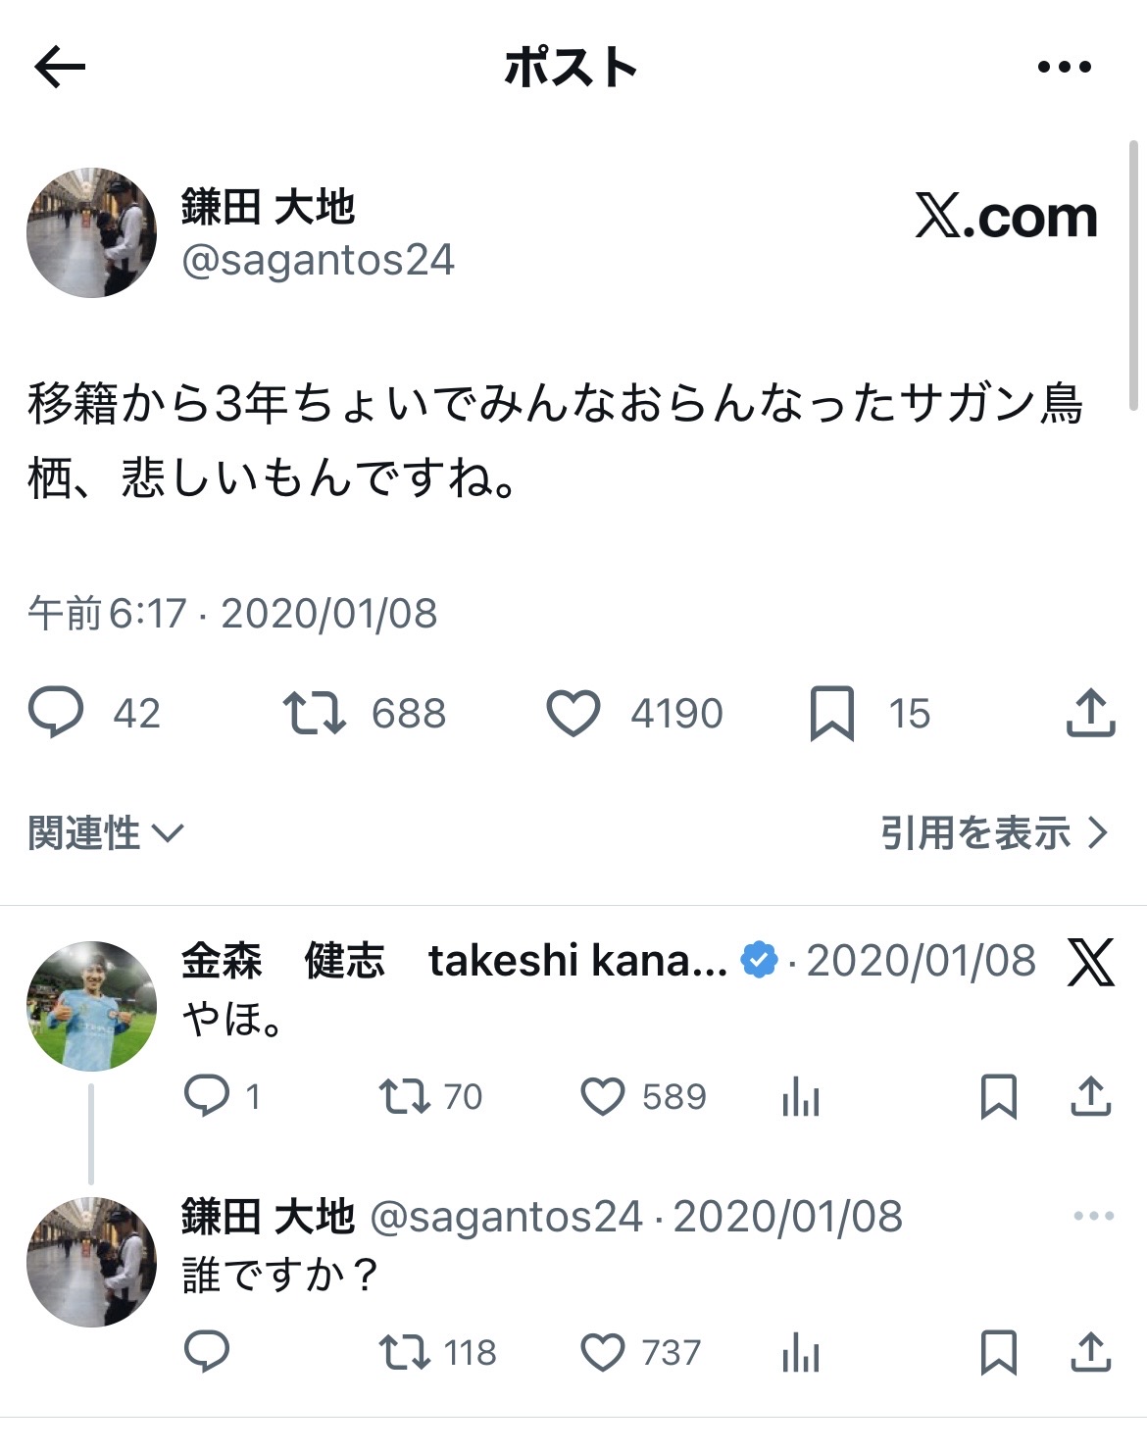Open the 金森 健志 profile avatar

(91, 1006)
